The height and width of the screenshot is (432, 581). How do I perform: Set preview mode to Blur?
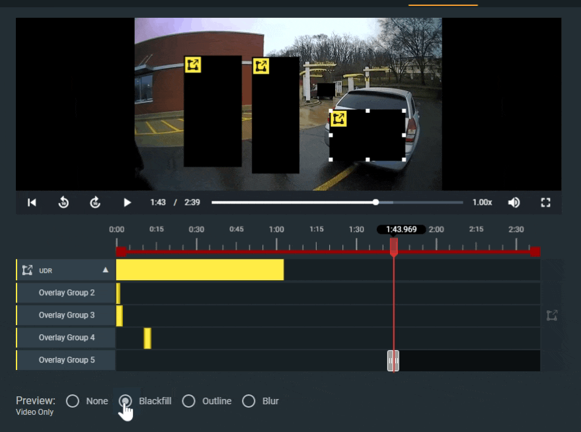click(249, 401)
